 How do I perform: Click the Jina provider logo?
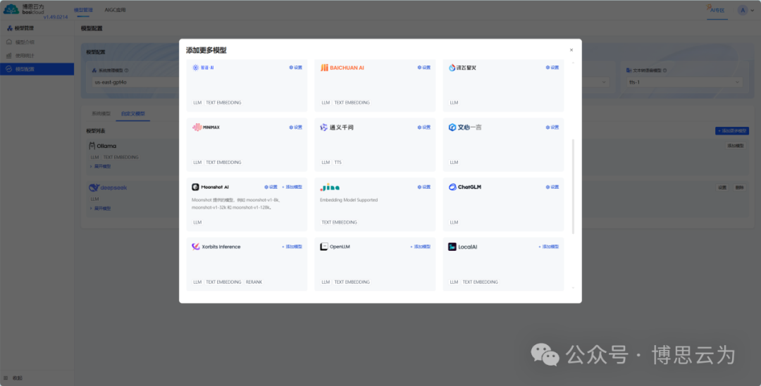[330, 187]
